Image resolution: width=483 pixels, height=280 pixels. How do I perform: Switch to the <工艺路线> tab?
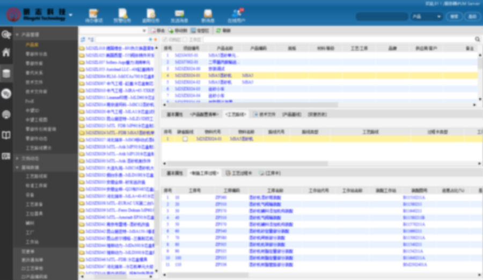coord(236,114)
